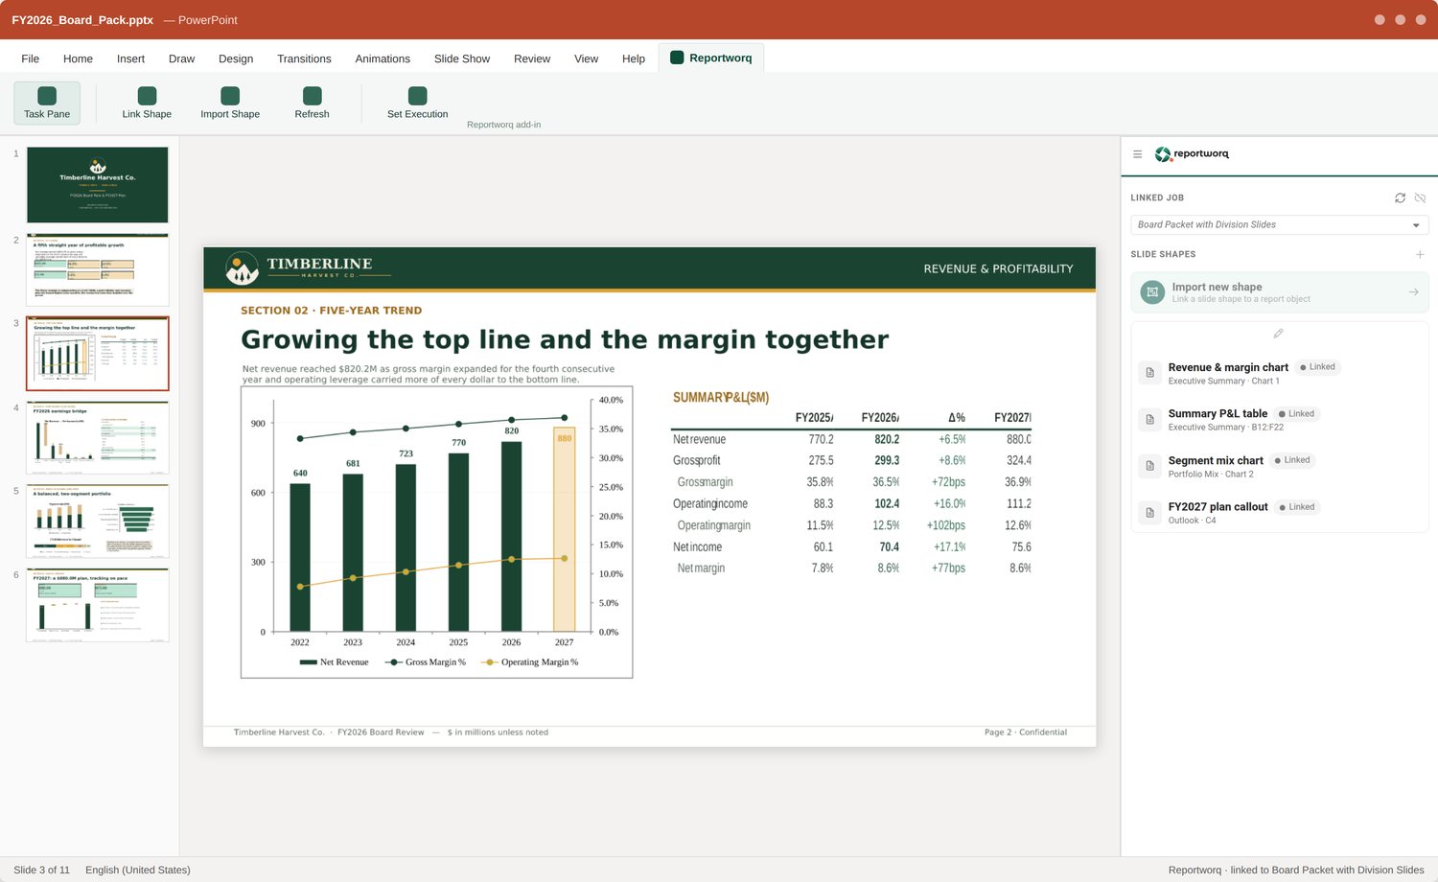This screenshot has height=882, width=1438.
Task: Click Linked badge on FY2027 plan callout
Action: tap(1297, 507)
